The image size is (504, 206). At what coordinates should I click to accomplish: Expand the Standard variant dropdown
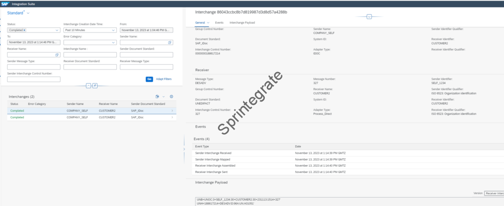pyautogui.click(x=28, y=12)
